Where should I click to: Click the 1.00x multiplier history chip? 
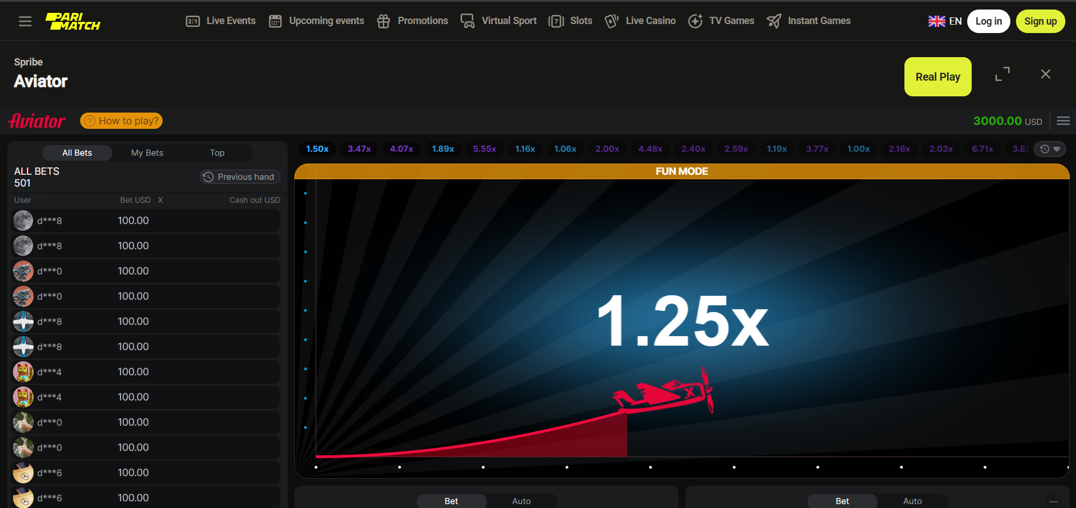tap(858, 149)
